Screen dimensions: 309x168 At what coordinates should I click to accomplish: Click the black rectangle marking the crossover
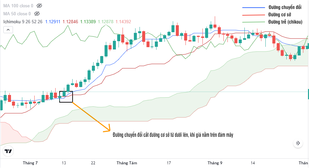66,97
